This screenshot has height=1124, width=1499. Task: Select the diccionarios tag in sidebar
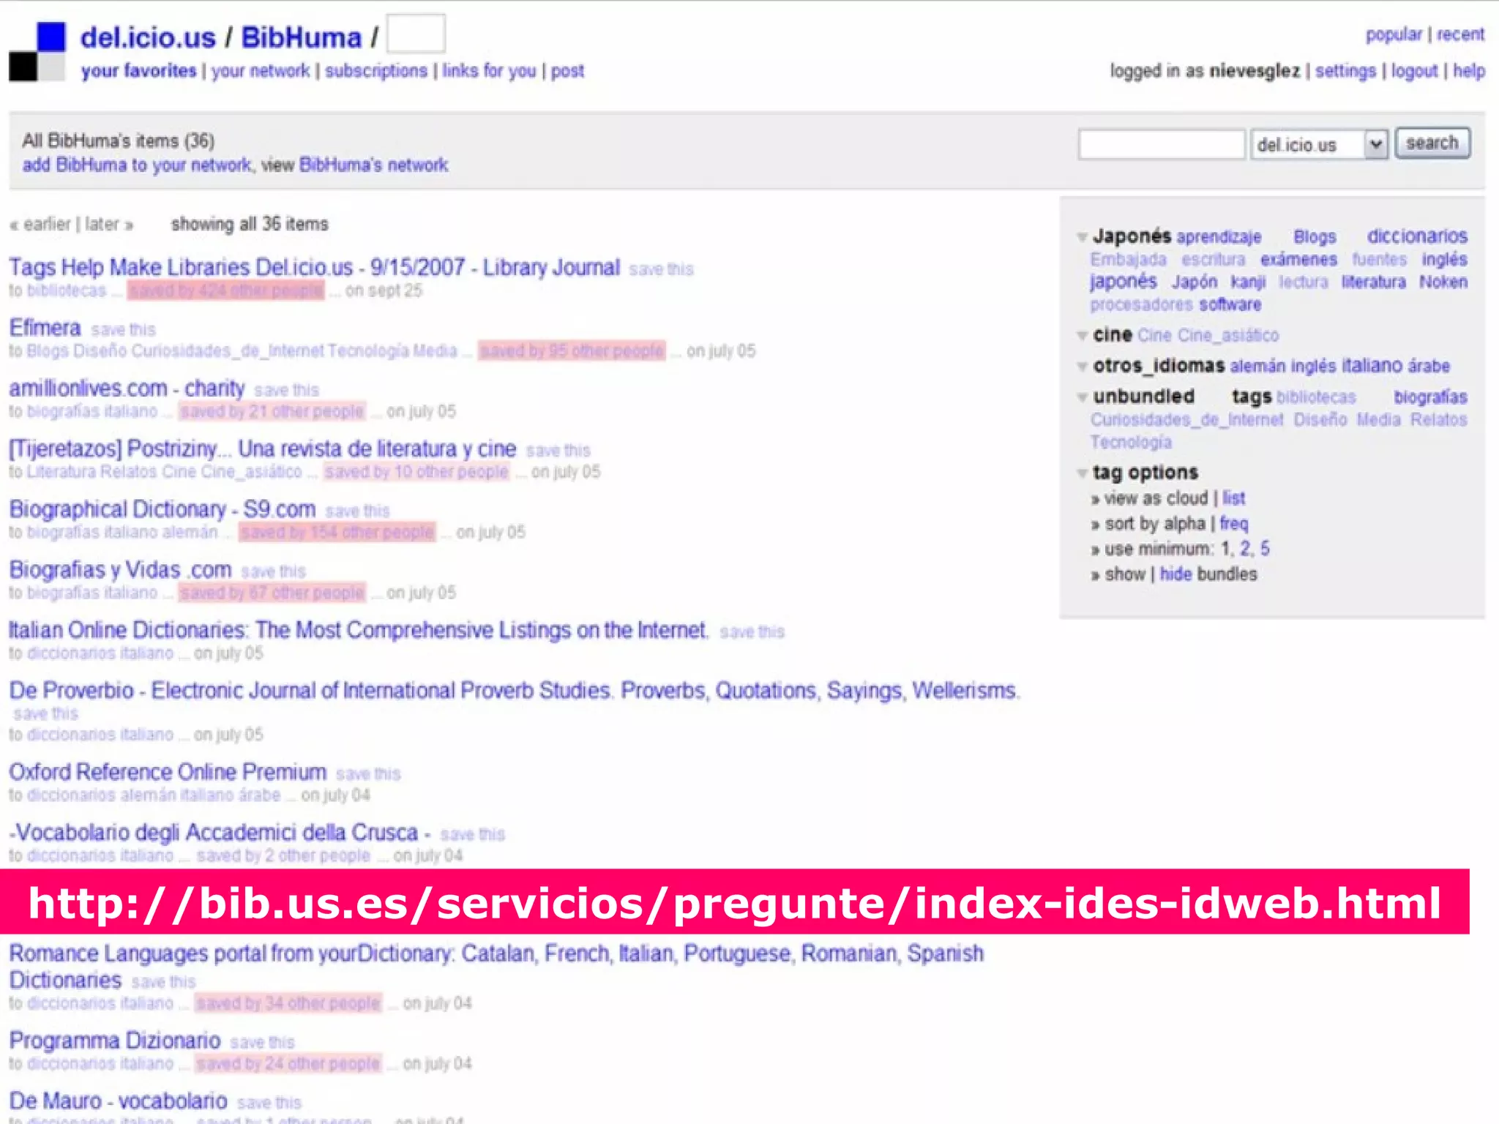[1417, 236]
